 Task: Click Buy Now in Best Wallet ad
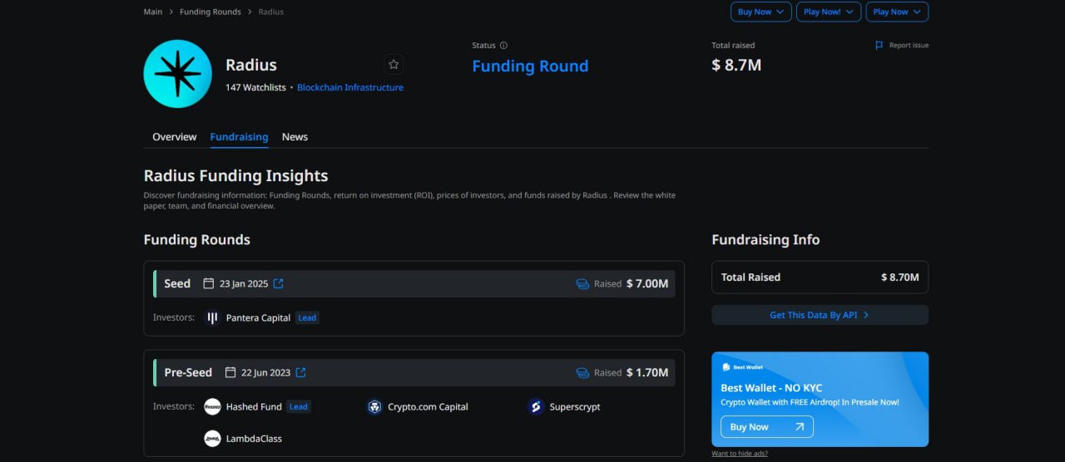(x=767, y=426)
